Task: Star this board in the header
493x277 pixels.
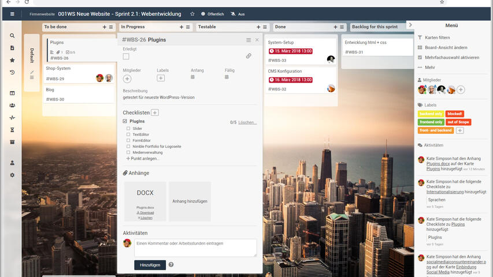Action: [192, 14]
